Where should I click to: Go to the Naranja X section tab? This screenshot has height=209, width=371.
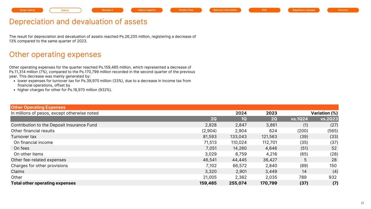tap(107, 10)
